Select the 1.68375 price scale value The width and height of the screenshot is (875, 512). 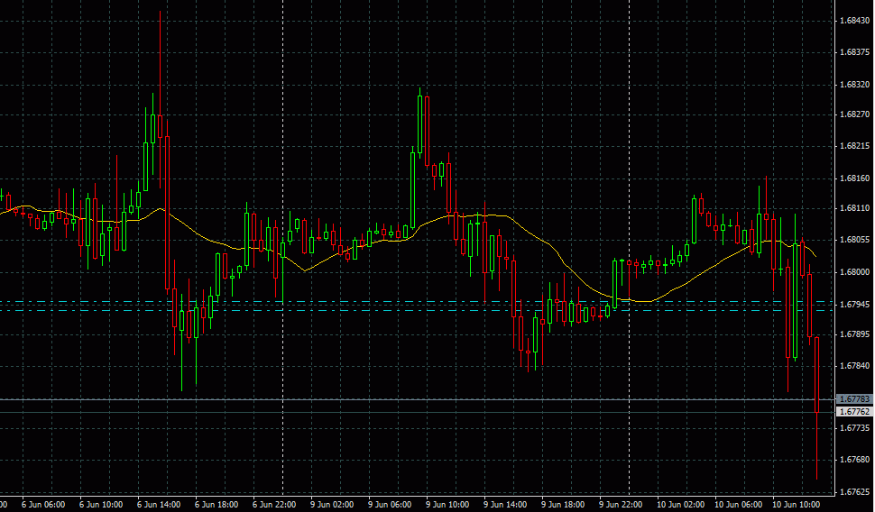coord(855,52)
